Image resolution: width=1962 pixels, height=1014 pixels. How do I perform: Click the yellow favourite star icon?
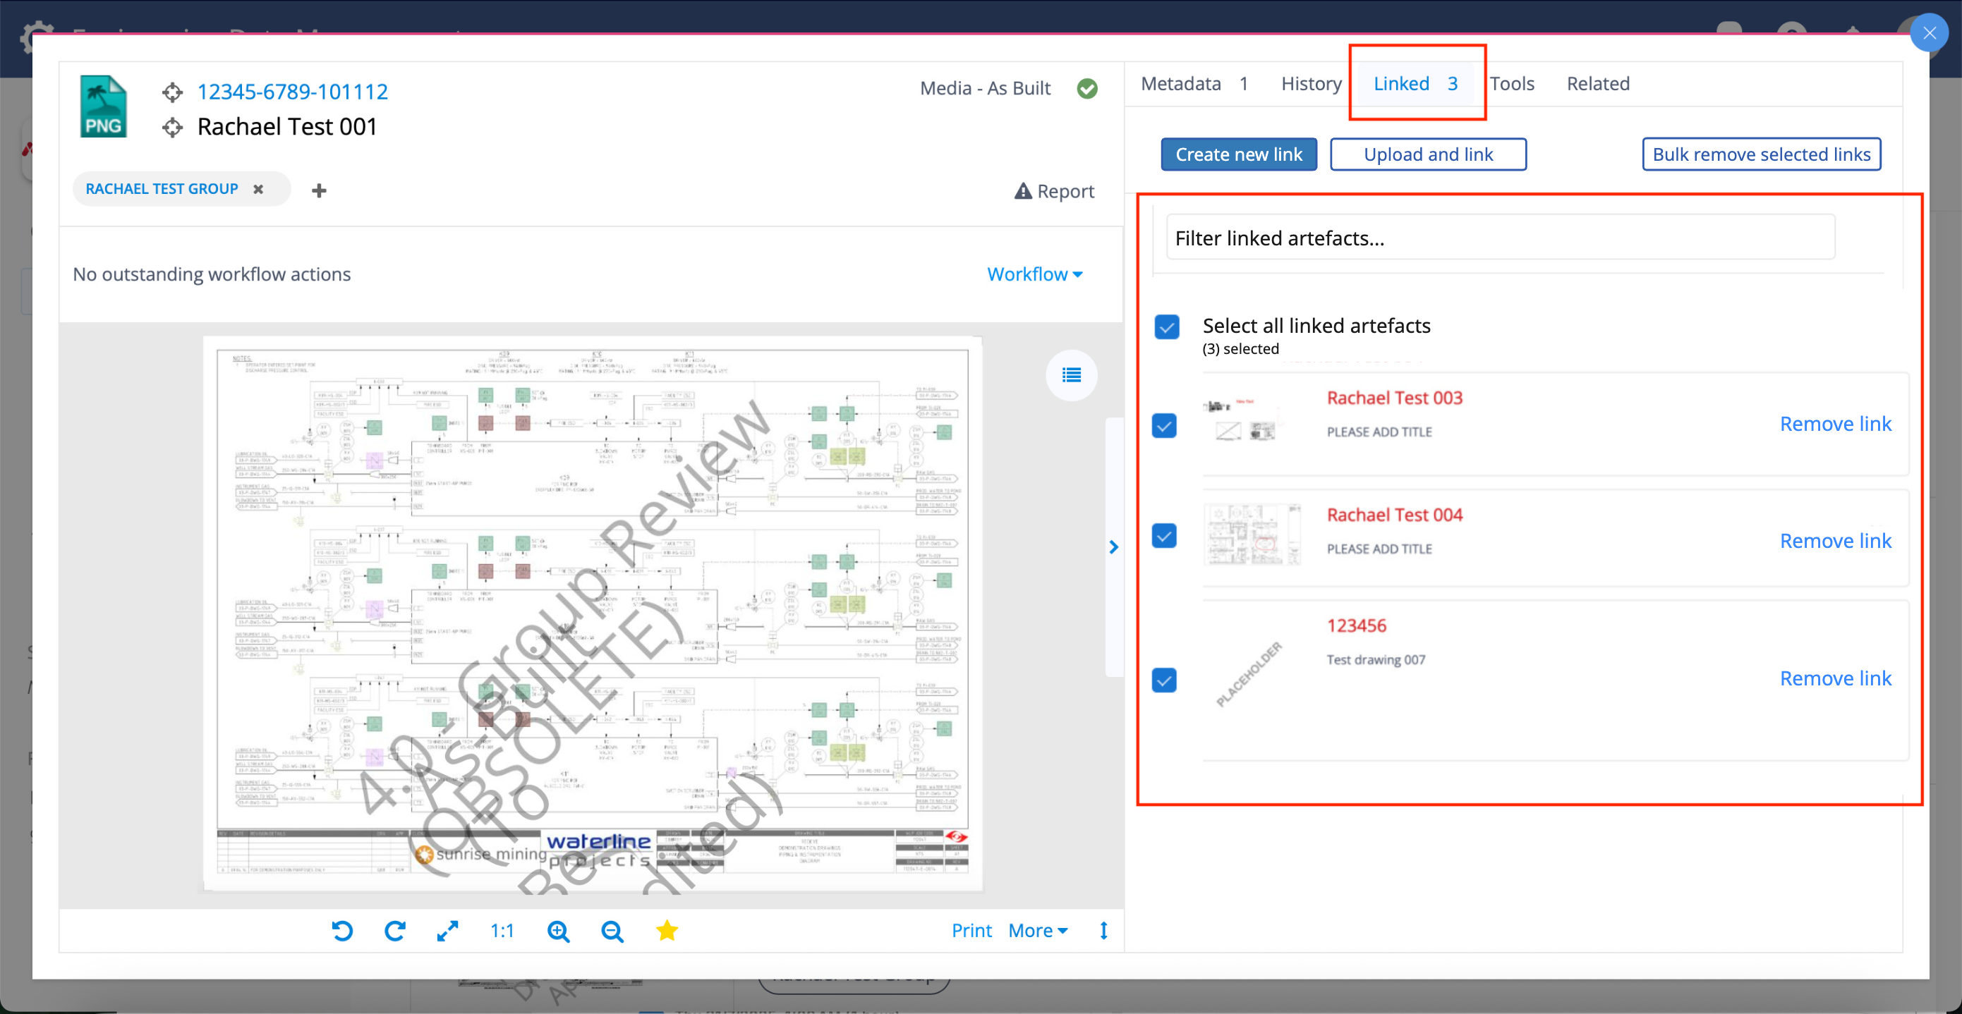pyautogui.click(x=667, y=930)
